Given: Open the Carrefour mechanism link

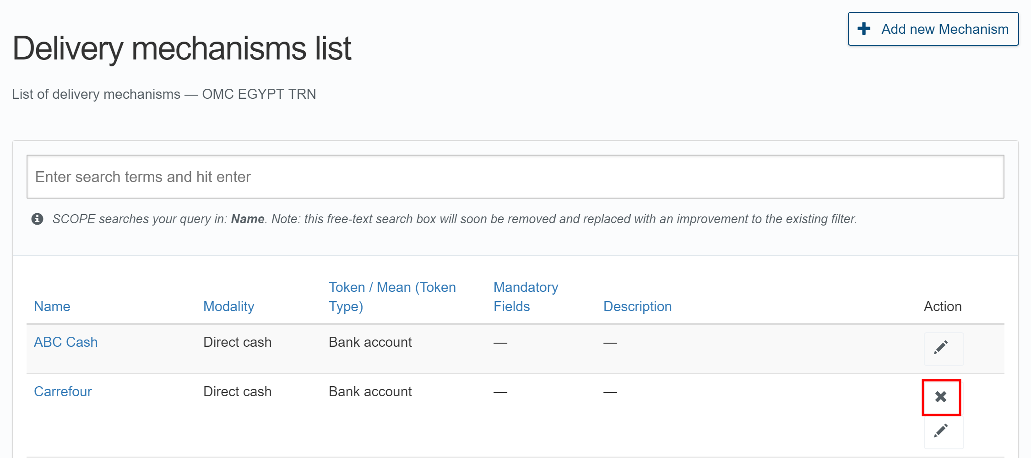Looking at the screenshot, I should (63, 392).
